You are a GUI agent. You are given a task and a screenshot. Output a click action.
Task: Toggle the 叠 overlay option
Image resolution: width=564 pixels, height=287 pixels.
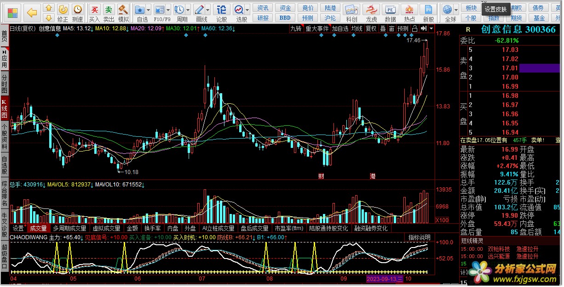383,28
